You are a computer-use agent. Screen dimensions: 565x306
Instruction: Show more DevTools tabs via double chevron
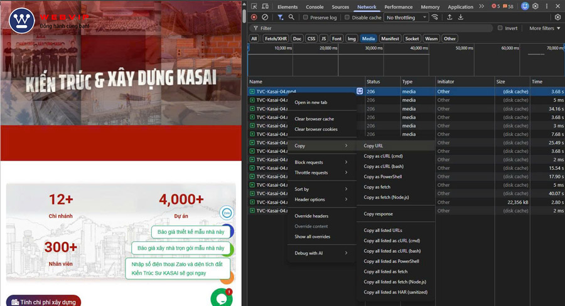point(482,6)
